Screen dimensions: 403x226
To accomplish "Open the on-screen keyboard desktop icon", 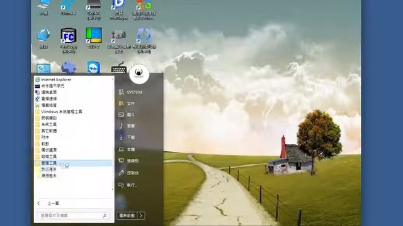I will [118, 68].
